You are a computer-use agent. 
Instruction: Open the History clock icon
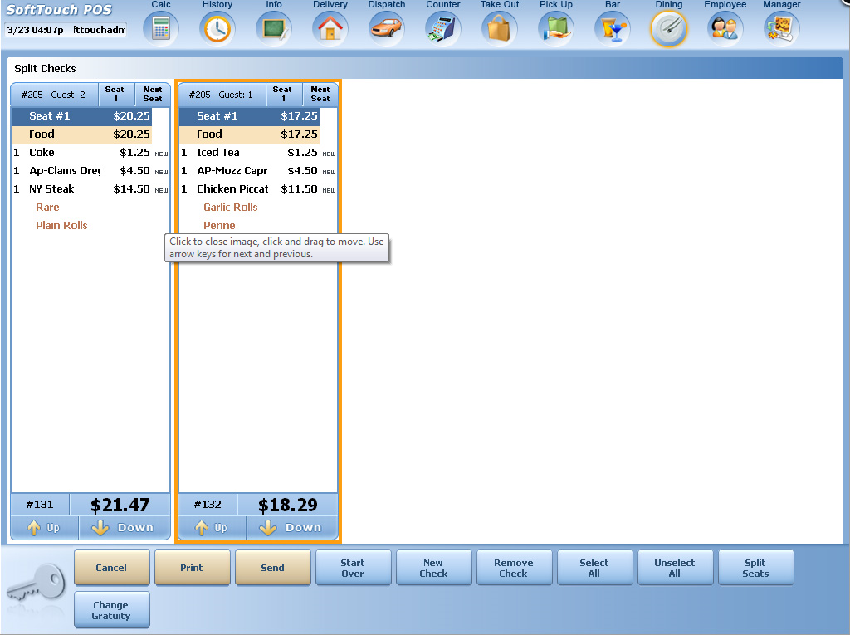217,29
